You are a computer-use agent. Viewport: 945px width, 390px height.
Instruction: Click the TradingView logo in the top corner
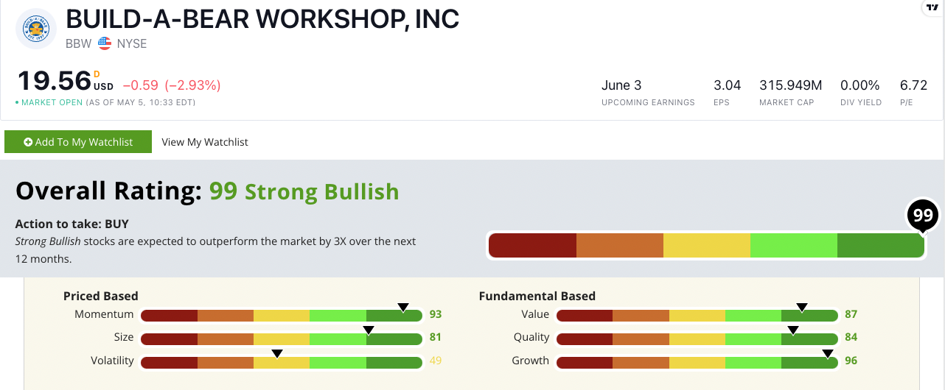pos(933,7)
